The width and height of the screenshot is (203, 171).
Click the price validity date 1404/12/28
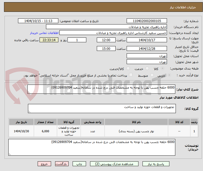[x=147, y=49]
